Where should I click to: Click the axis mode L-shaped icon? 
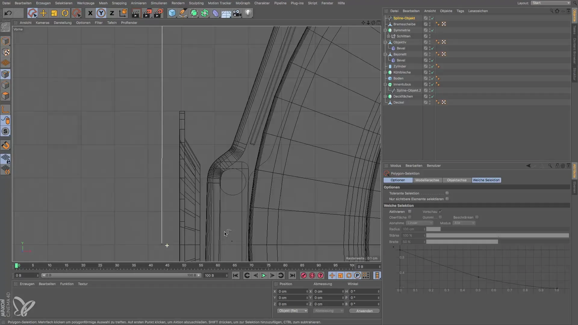[5, 110]
